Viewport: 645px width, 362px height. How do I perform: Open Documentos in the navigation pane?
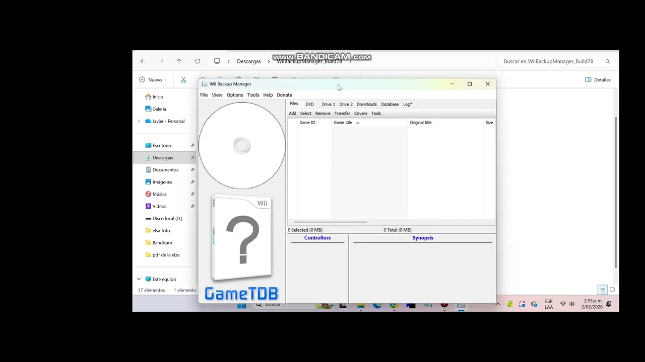(x=164, y=170)
